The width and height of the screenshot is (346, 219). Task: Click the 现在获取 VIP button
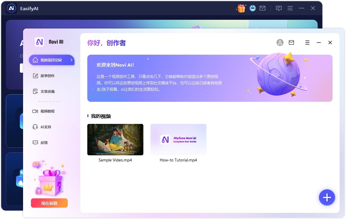click(x=49, y=203)
